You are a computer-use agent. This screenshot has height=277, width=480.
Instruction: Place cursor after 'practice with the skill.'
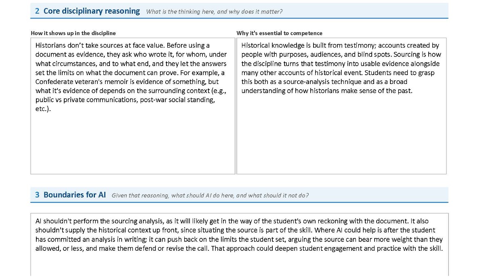(x=443, y=249)
